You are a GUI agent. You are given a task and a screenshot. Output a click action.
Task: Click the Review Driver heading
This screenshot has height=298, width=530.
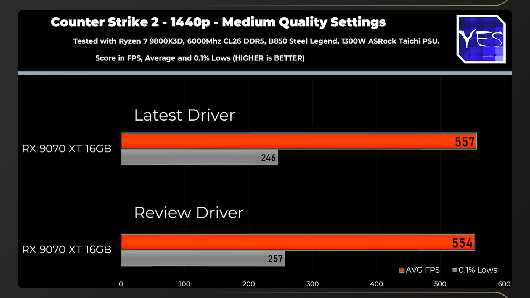pyautogui.click(x=189, y=213)
